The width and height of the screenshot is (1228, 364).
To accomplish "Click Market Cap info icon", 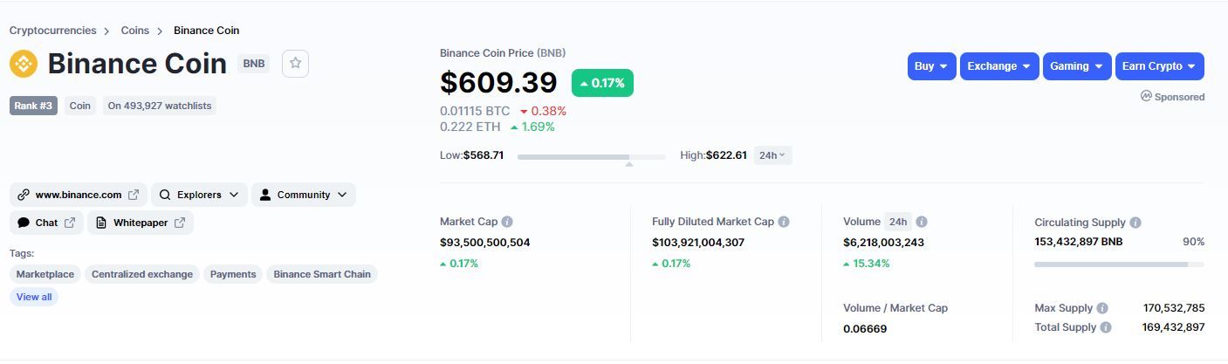I will 507,222.
